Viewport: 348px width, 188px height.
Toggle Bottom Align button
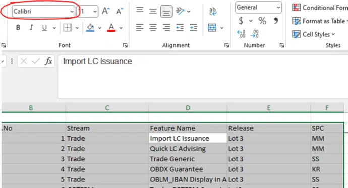[x=166, y=11]
